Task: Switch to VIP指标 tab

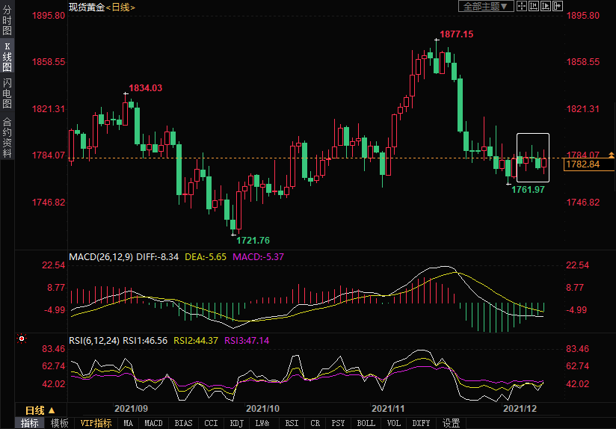Action: click(x=96, y=423)
